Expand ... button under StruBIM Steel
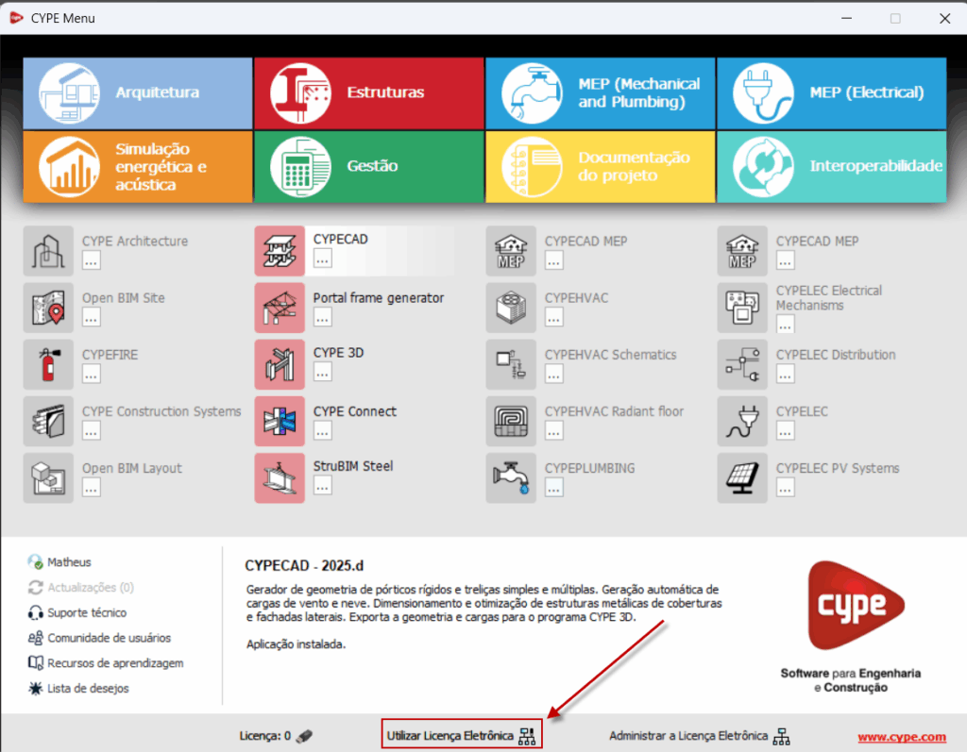The height and width of the screenshot is (752, 967). pos(323,486)
